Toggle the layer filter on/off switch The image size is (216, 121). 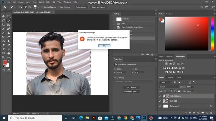pos(194,82)
